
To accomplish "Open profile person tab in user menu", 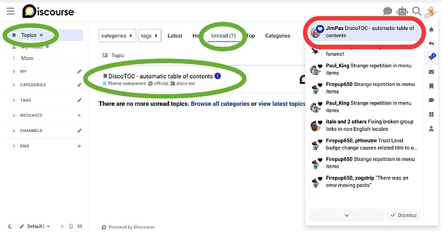I will [431, 129].
